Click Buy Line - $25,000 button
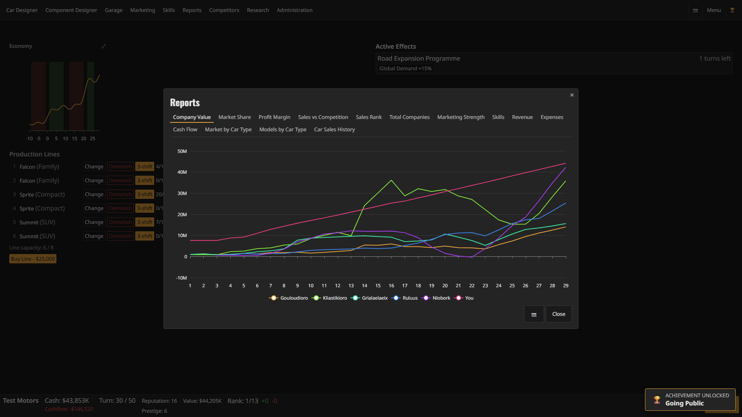742x417 pixels. (x=33, y=259)
